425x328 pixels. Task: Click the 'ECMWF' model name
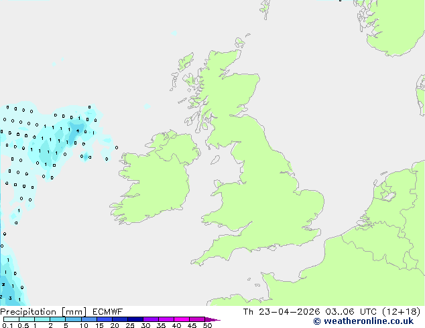pos(108,312)
